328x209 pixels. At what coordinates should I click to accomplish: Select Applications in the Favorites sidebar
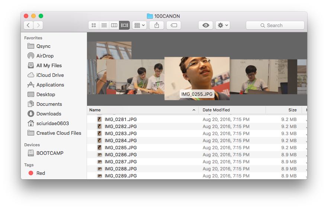[50, 85]
